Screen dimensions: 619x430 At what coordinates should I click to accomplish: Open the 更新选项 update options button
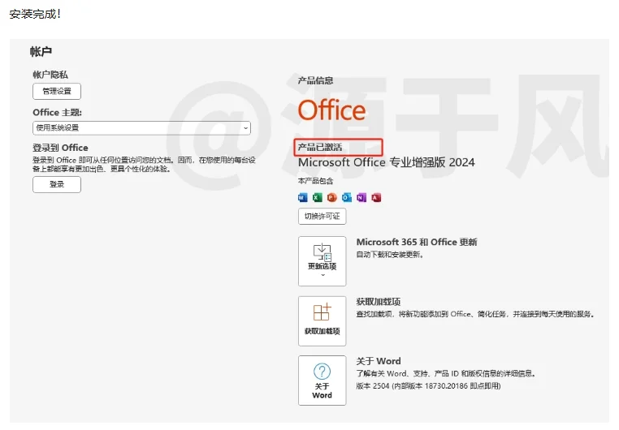322,261
